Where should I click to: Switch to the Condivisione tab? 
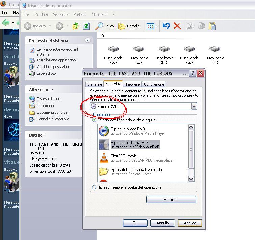154,84
